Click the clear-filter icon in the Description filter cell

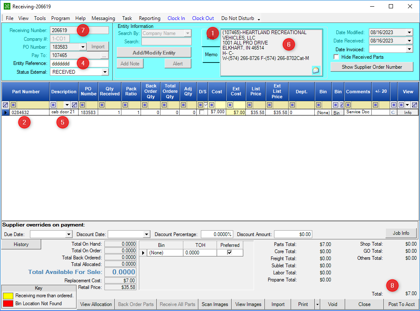[x=75, y=105]
